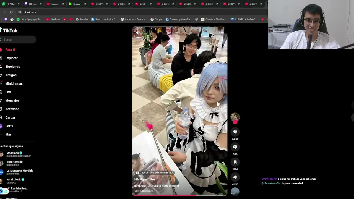Save the video with the bookmark icon
This screenshot has width=354, height=199.
coord(235,162)
